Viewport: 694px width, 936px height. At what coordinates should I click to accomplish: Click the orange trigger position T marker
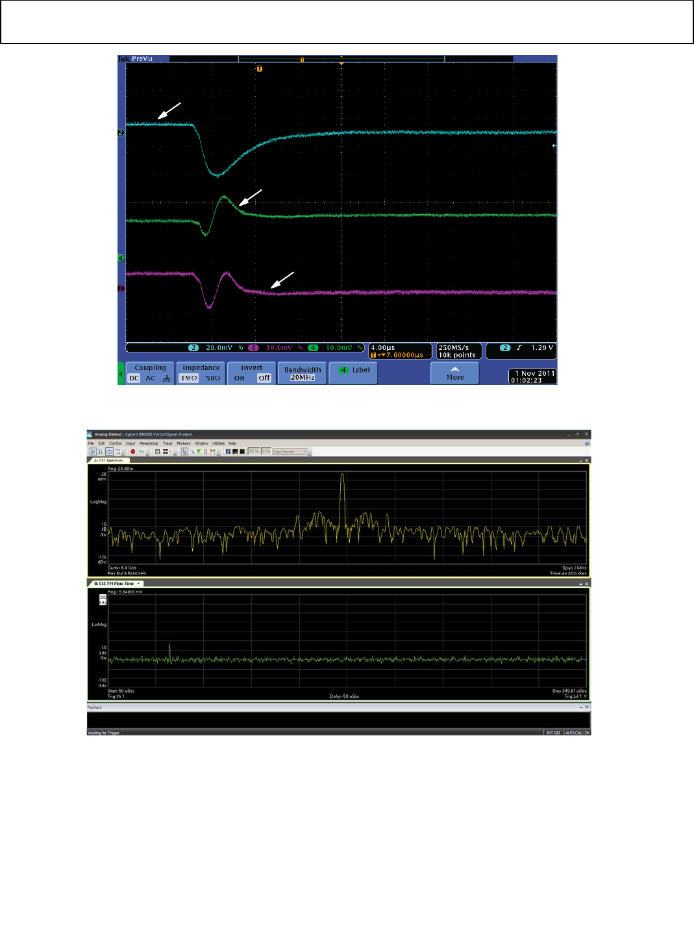pos(259,68)
